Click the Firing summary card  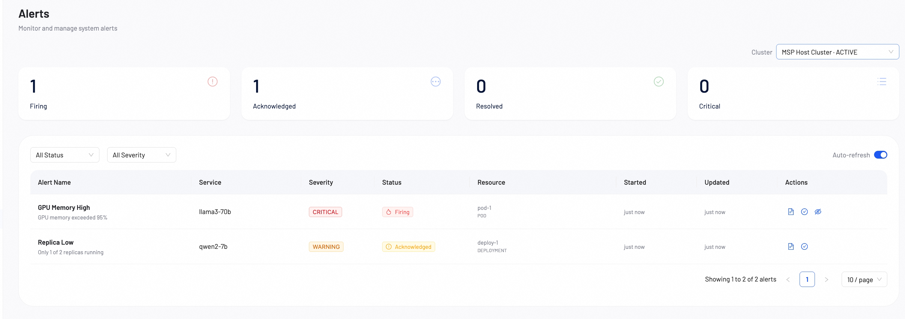coord(124,94)
